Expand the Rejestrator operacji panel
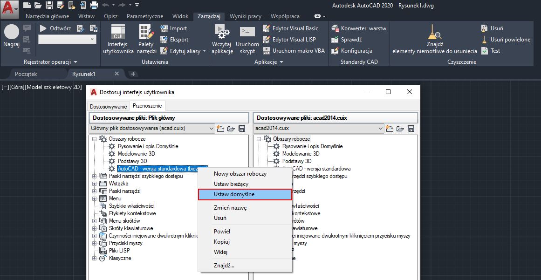This screenshot has width=541, height=280. [50, 62]
